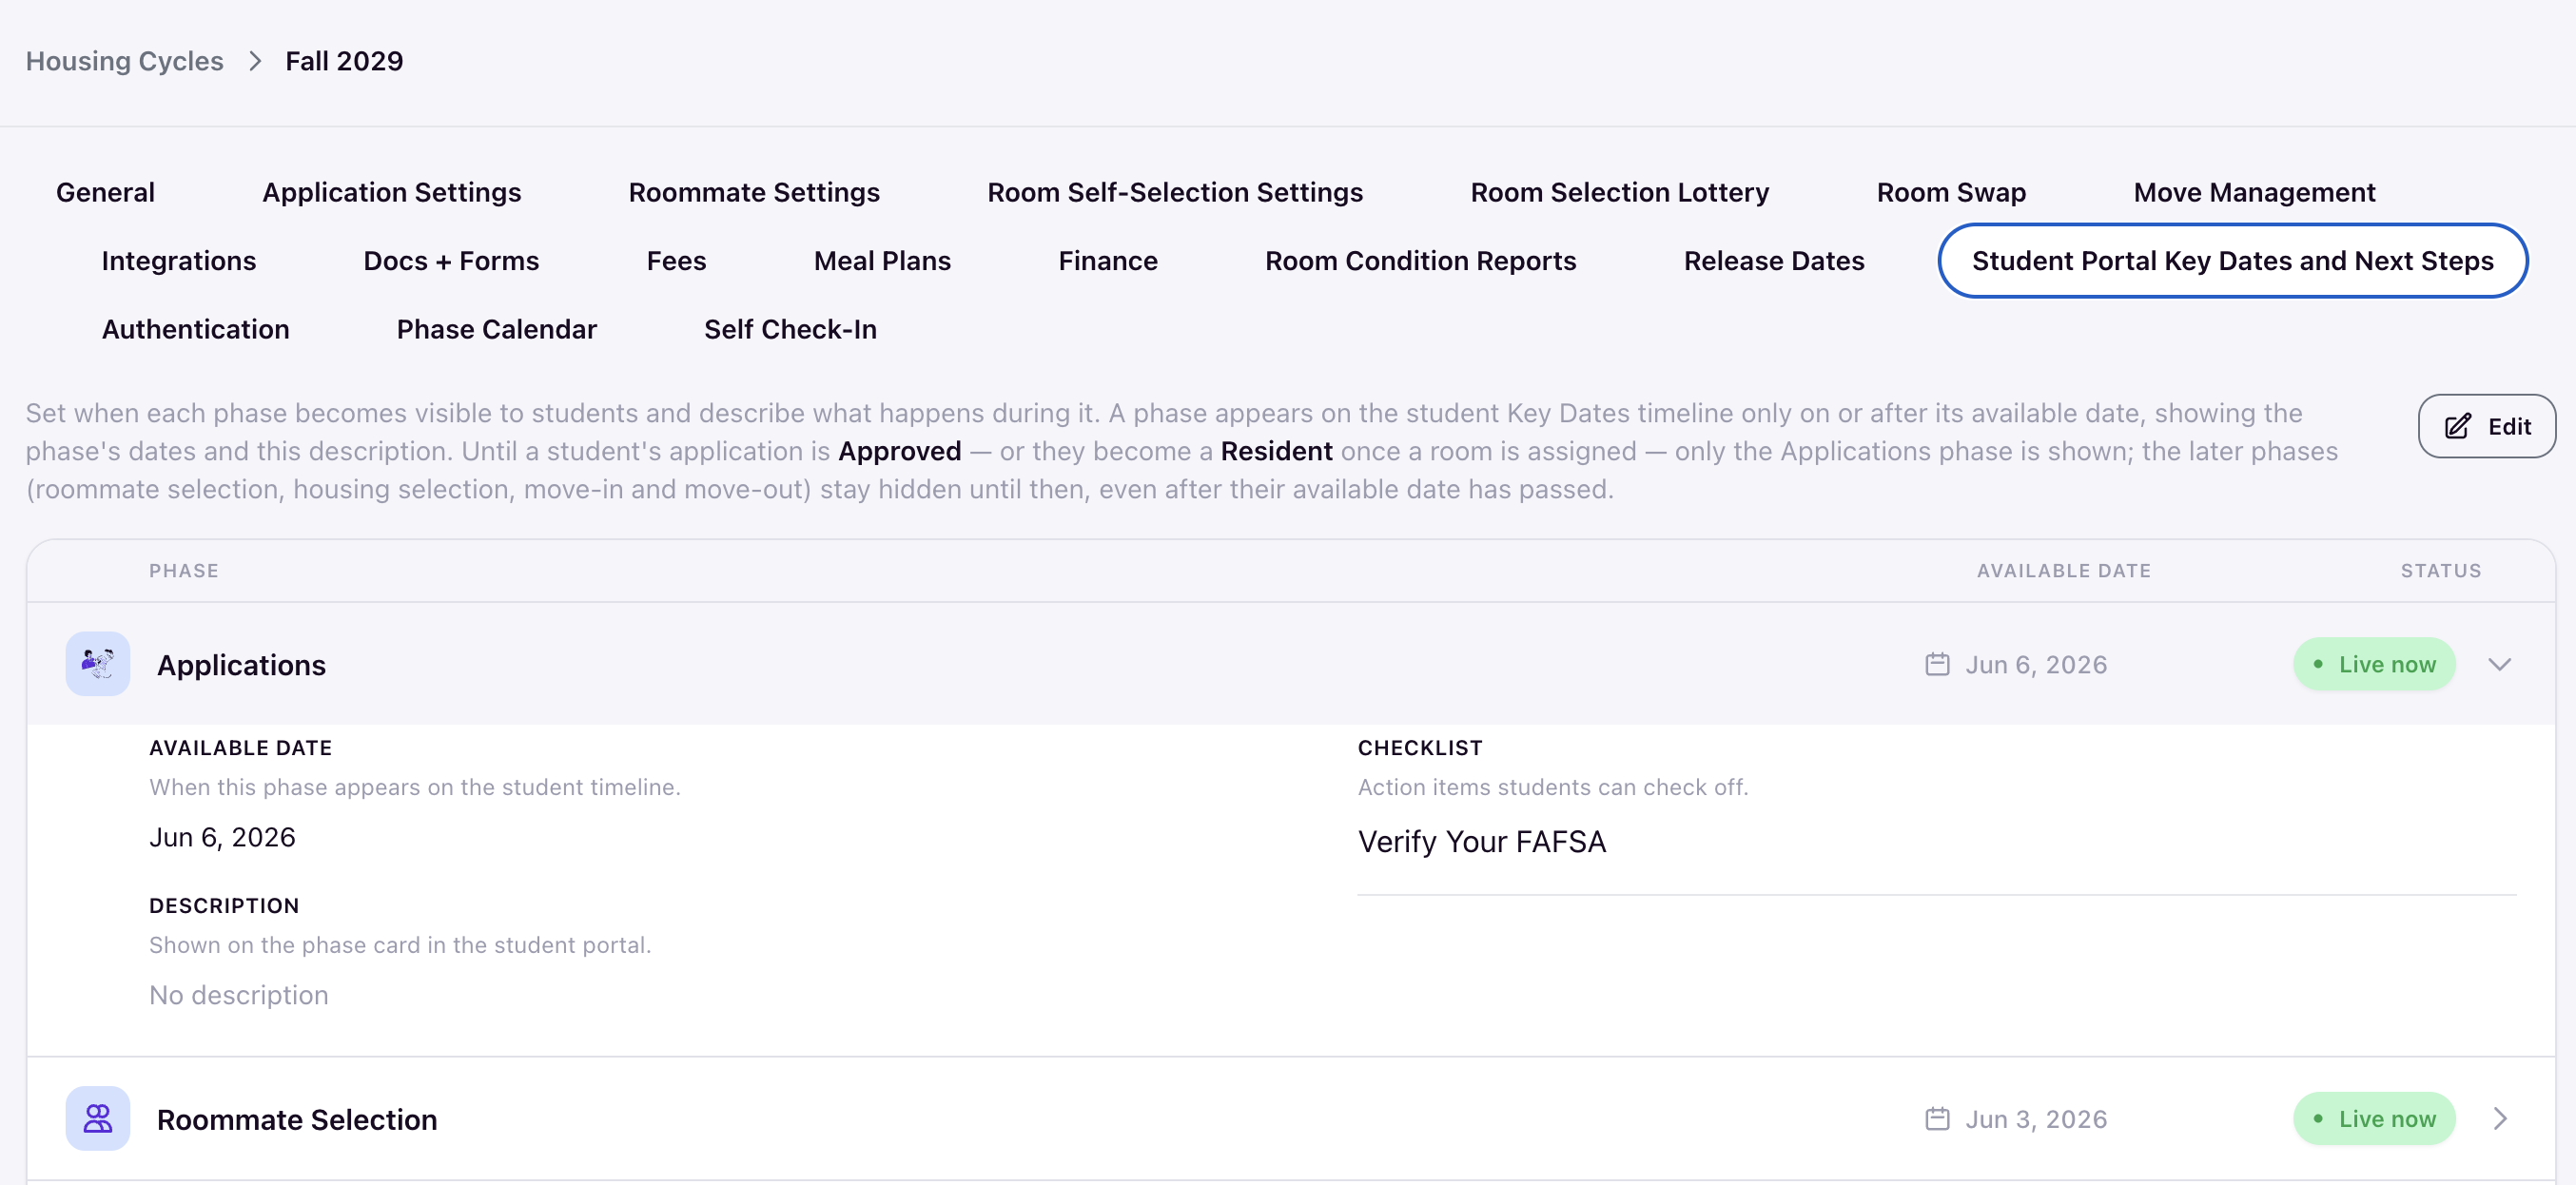Click the AVAILABLE DATE column header

pyautogui.click(x=2063, y=570)
